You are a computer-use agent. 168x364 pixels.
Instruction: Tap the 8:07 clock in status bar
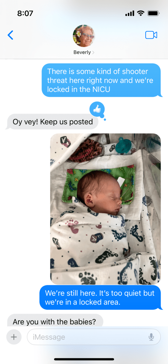pos(25,14)
